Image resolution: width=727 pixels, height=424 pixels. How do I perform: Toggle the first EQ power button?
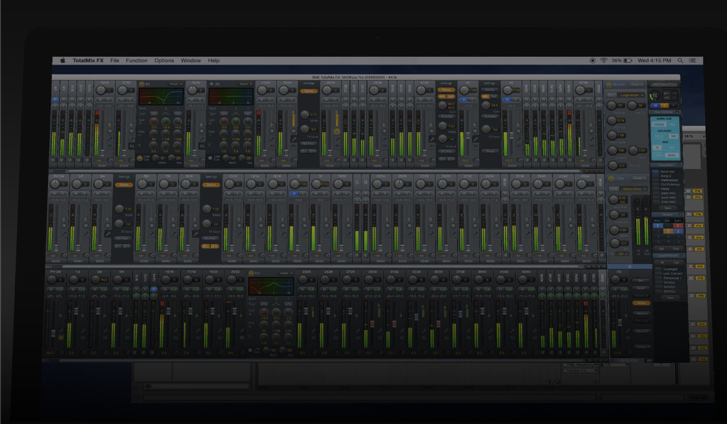point(142,84)
